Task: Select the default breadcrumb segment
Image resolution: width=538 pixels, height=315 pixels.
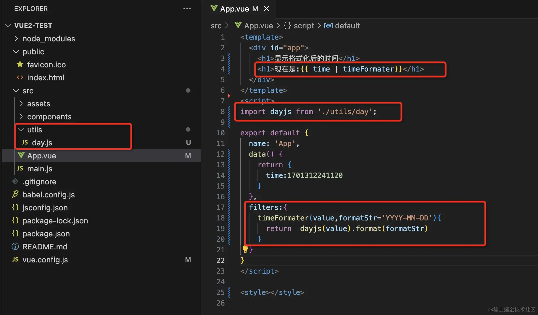Action: point(347,26)
